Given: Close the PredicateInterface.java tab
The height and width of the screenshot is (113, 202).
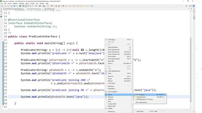Looking at the screenshot, I should pyautogui.click(x=43, y=9).
